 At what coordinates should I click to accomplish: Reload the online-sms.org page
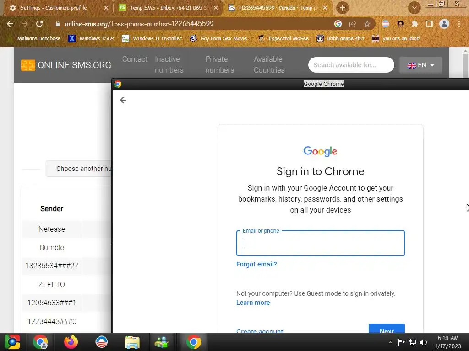point(39,24)
